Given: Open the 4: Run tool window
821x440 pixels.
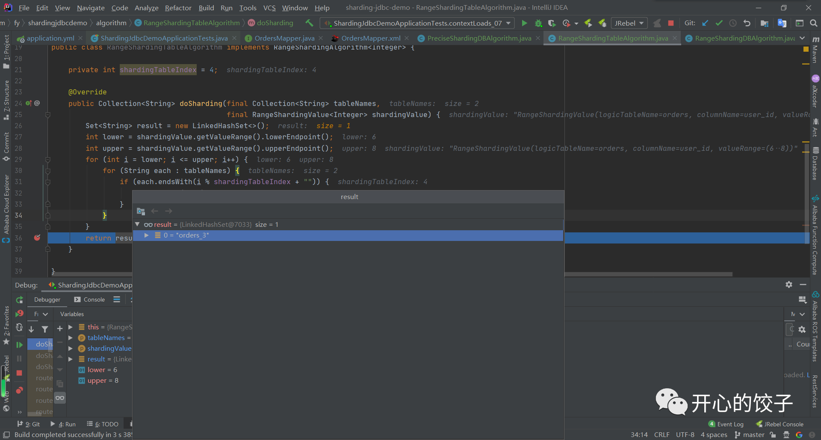Looking at the screenshot, I should pyautogui.click(x=63, y=424).
